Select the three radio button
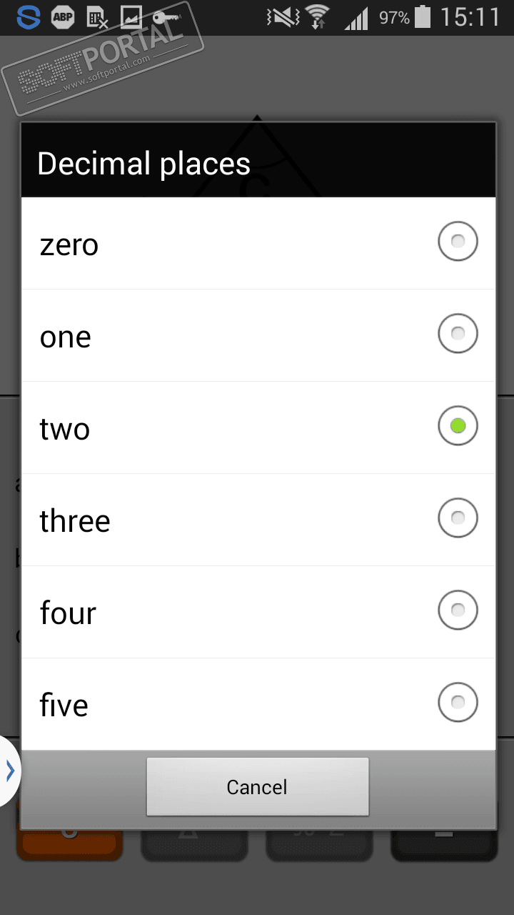This screenshot has height=915, width=514. (458, 518)
